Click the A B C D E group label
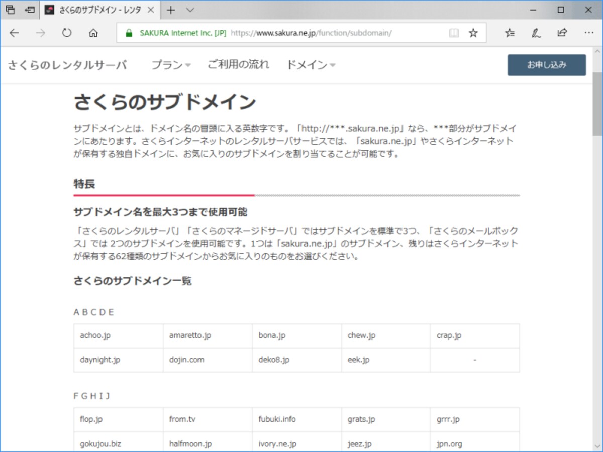Screen dimensions: 603x452 coord(94,312)
